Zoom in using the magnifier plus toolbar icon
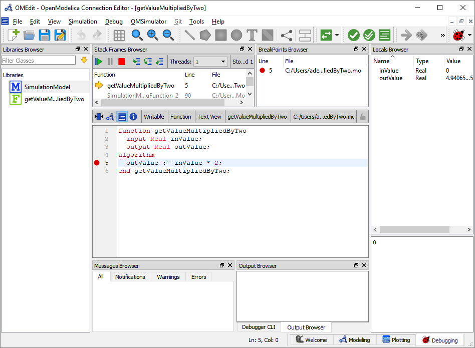 [152, 35]
